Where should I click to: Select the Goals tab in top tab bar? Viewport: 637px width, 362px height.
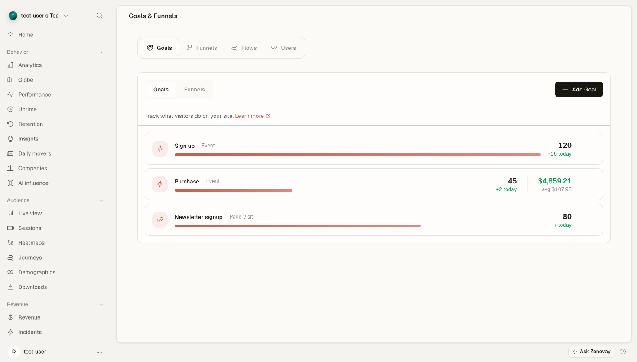(x=159, y=48)
